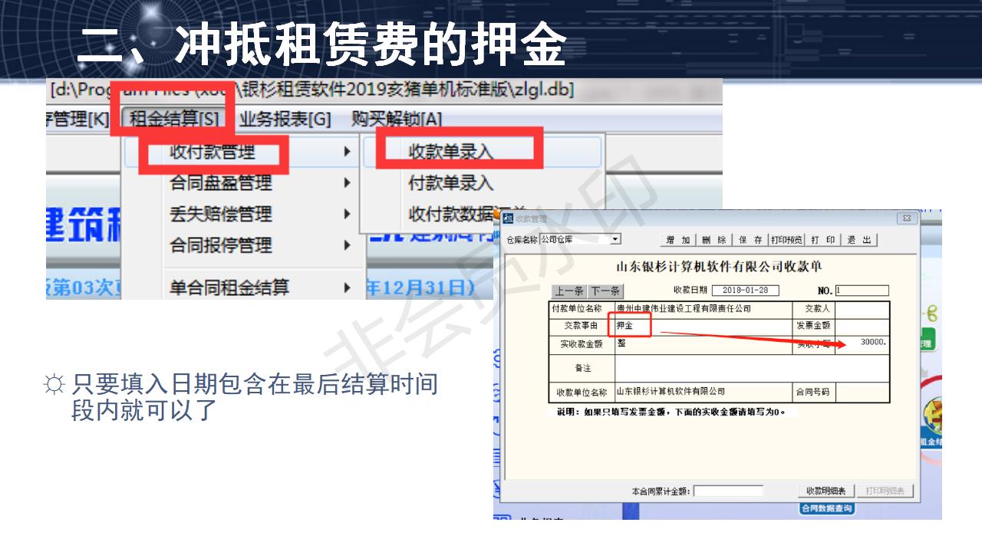This screenshot has height=552, width=982.
Task: Click the 本合同累计金额 input field
Action: 729,491
